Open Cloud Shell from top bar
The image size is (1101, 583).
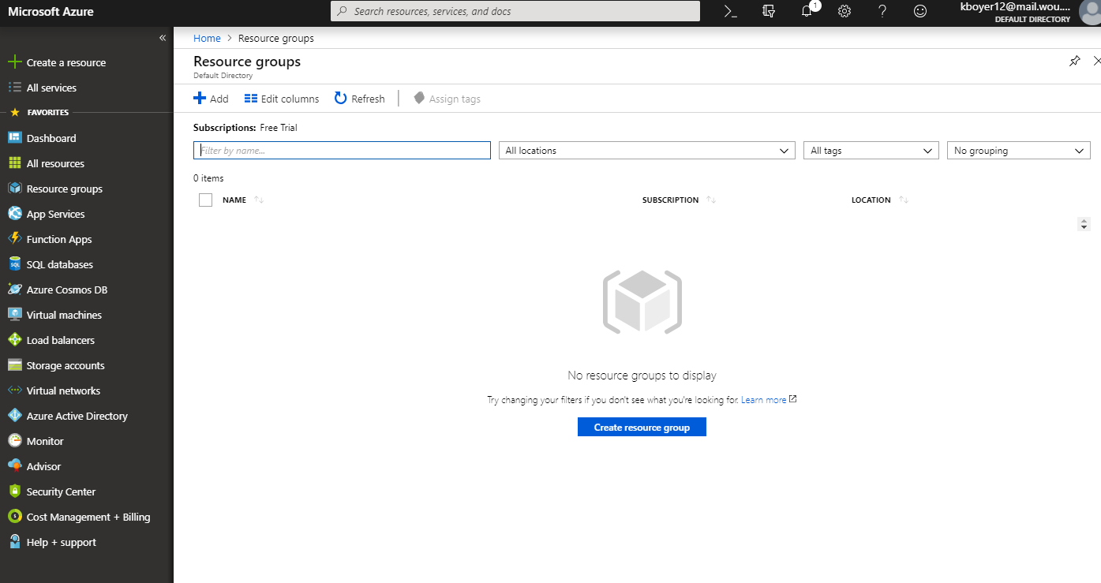pyautogui.click(x=731, y=11)
